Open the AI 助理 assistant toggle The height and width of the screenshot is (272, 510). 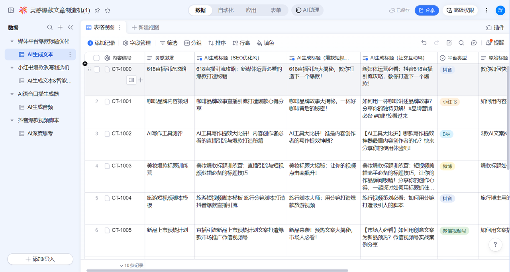(x=307, y=10)
